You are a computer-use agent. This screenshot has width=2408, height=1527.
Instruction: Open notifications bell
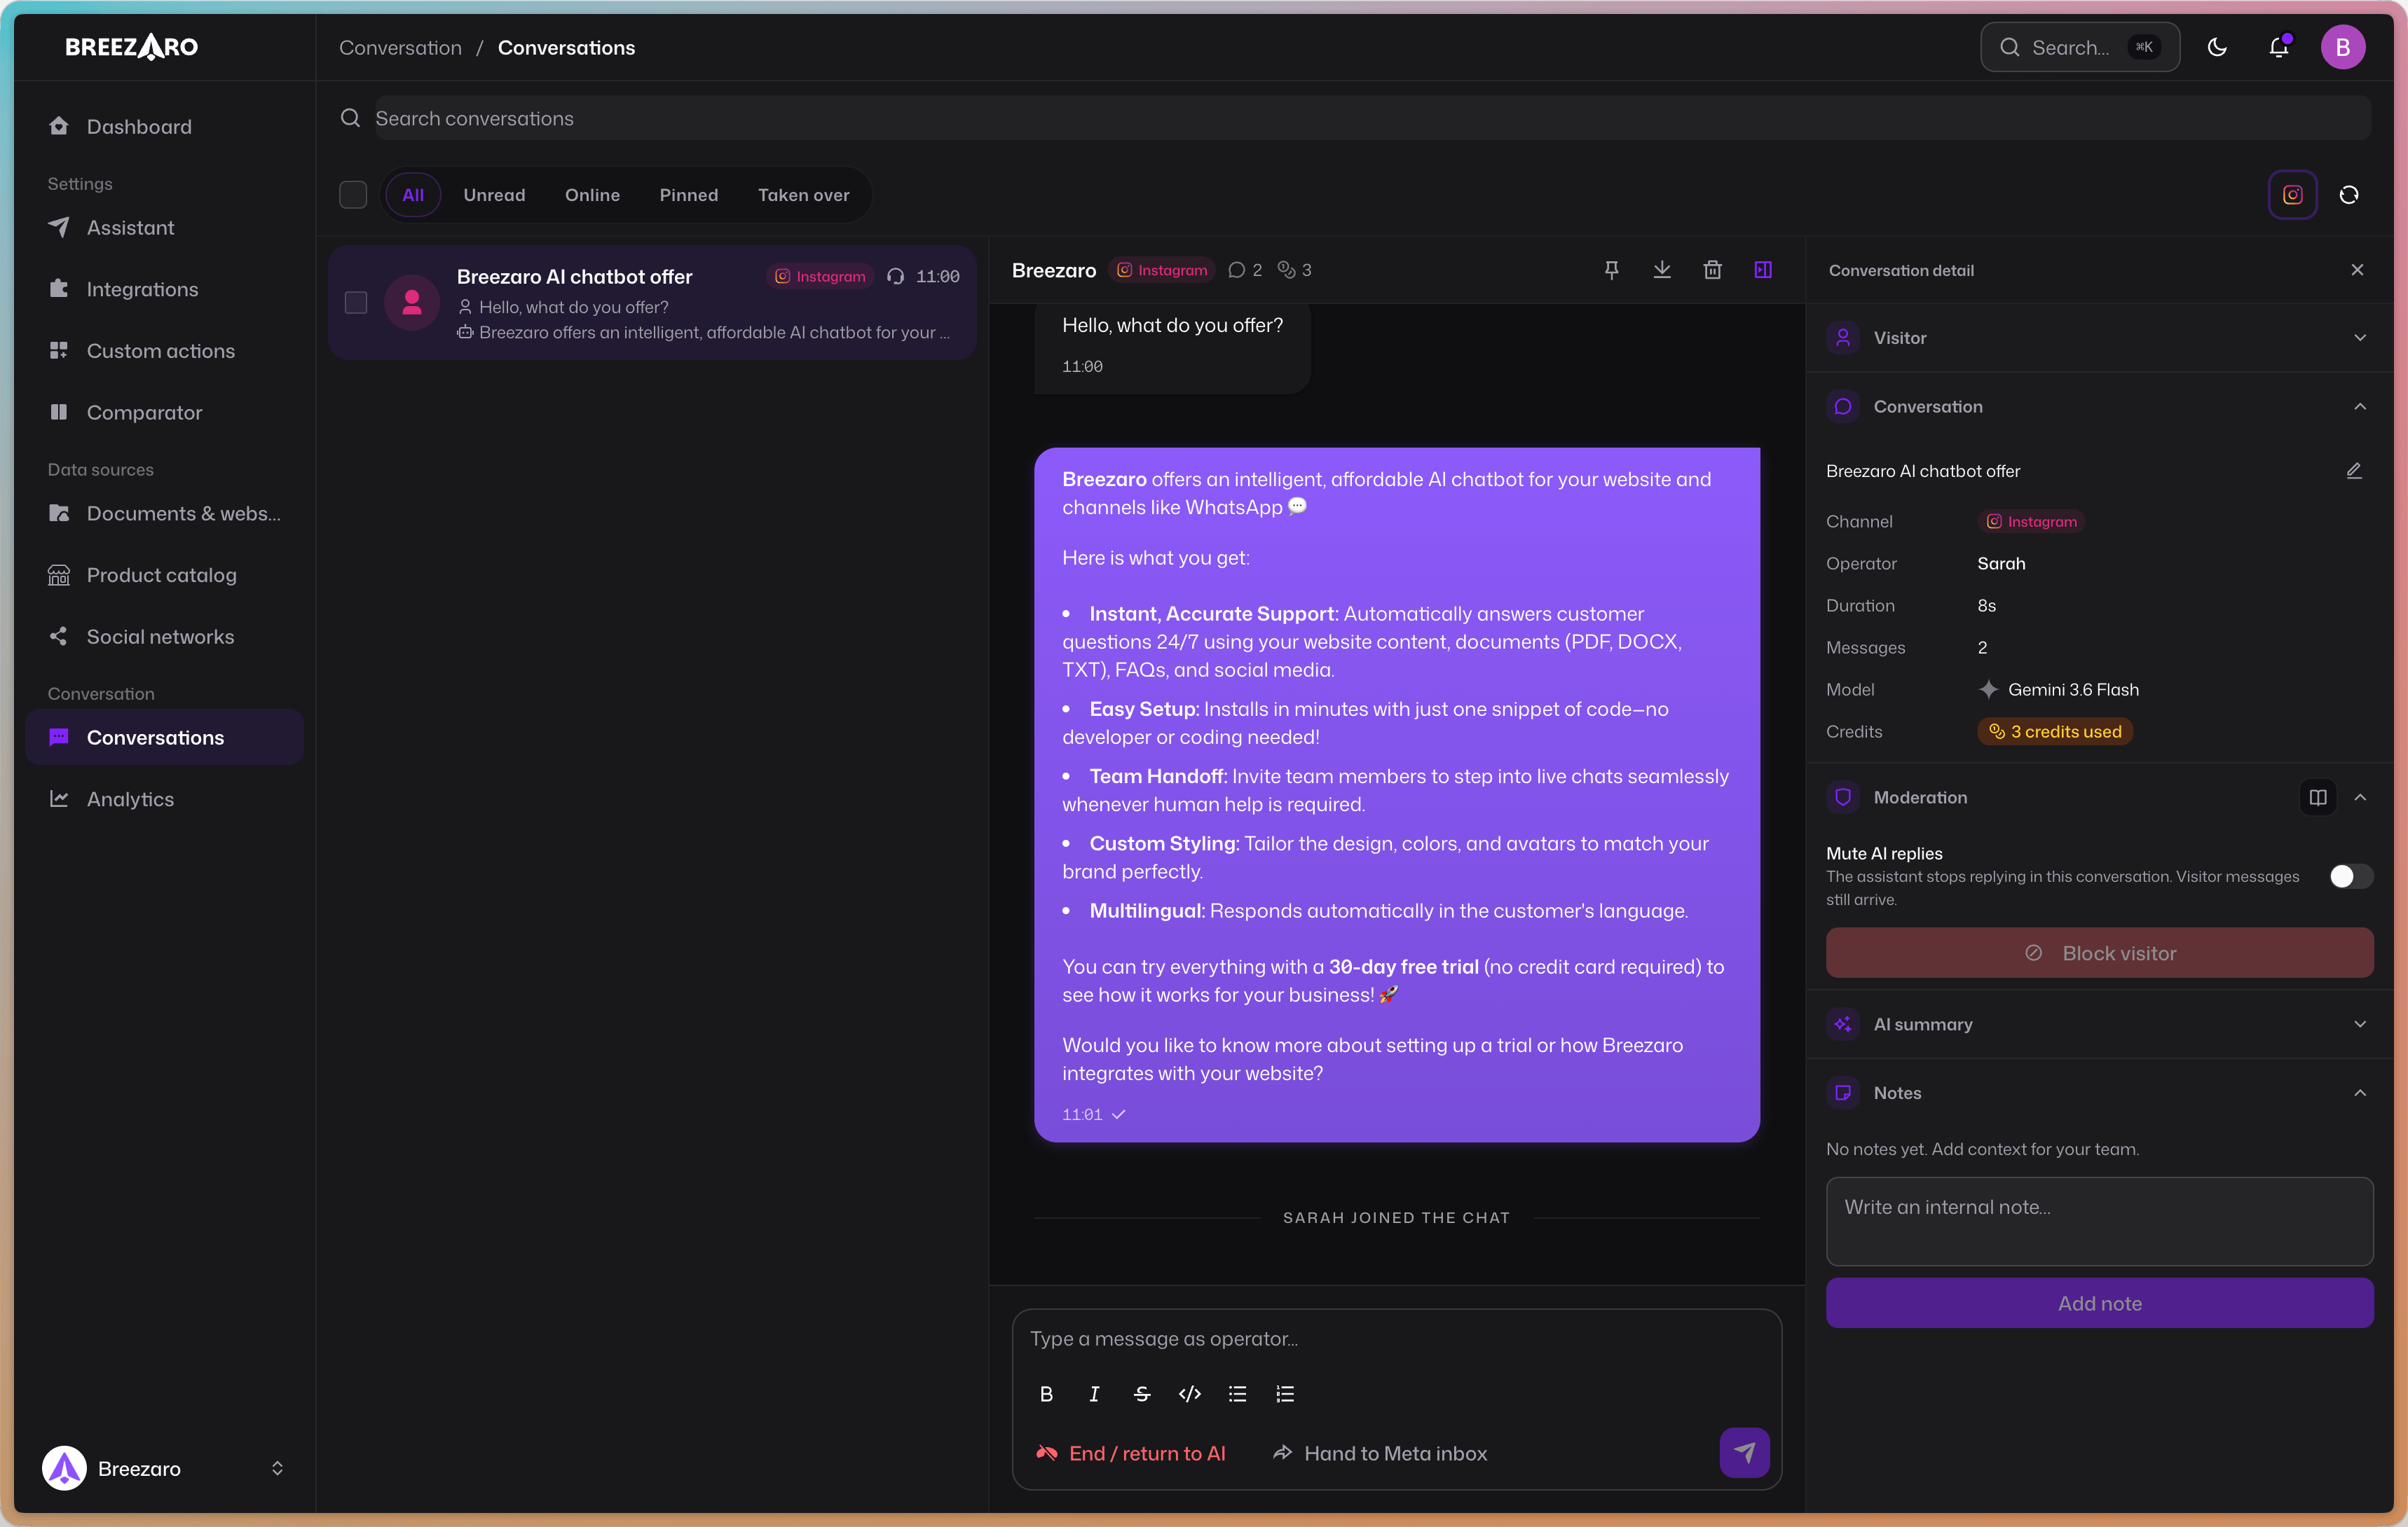tap(2278, 47)
